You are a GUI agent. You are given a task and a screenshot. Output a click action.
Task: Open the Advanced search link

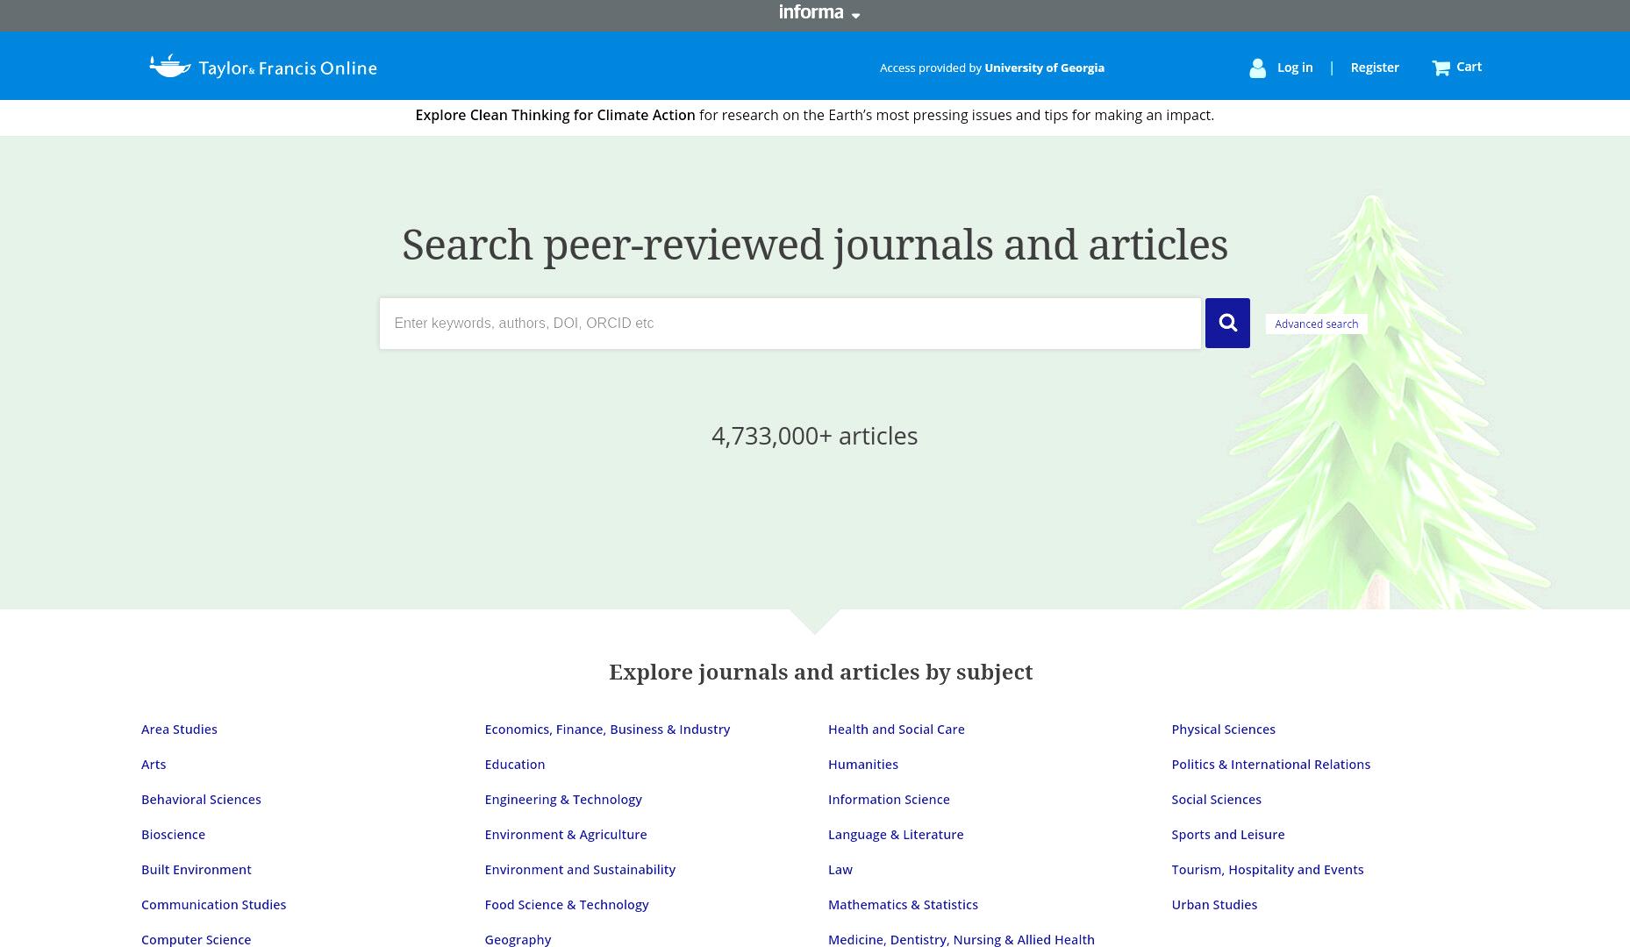point(1316,324)
